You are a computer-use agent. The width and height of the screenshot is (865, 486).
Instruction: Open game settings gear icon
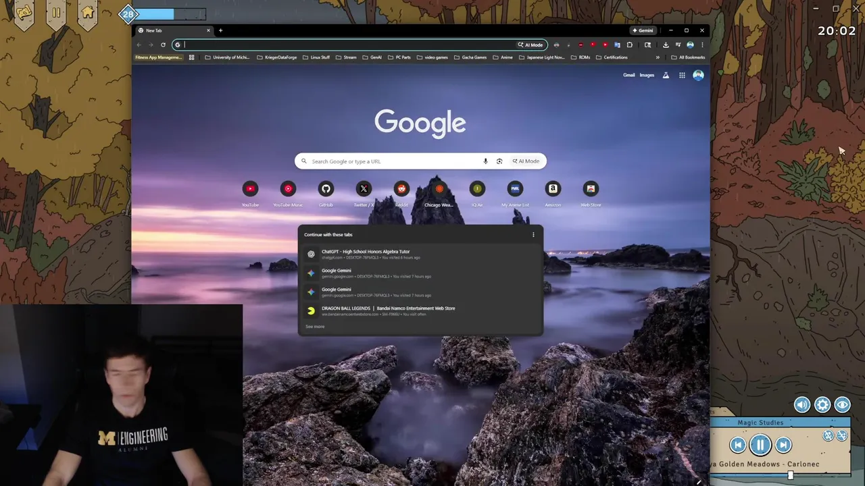click(x=822, y=404)
